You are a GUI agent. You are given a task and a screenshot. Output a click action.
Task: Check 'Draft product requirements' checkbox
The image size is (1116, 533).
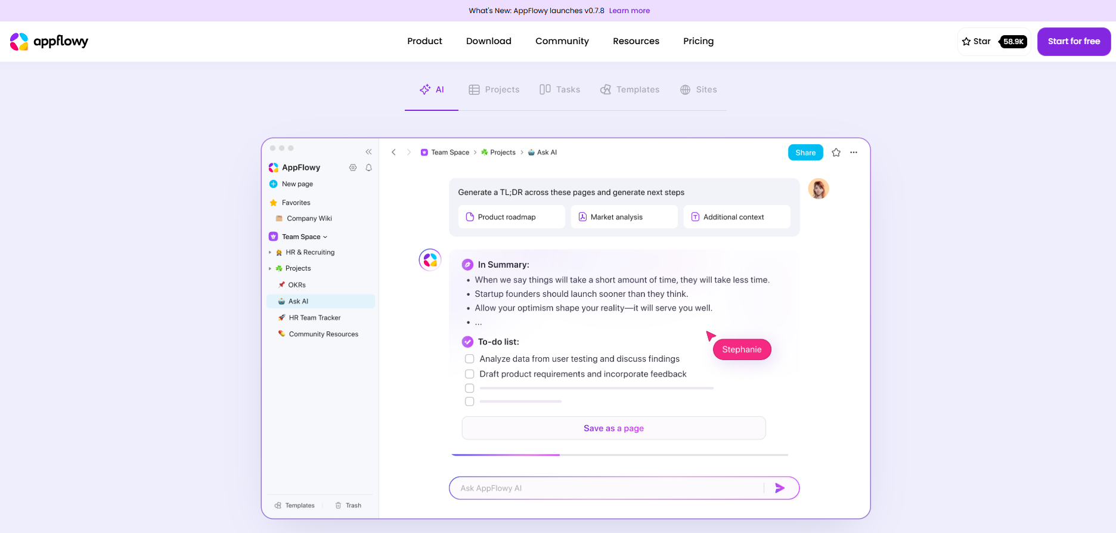[x=470, y=374]
